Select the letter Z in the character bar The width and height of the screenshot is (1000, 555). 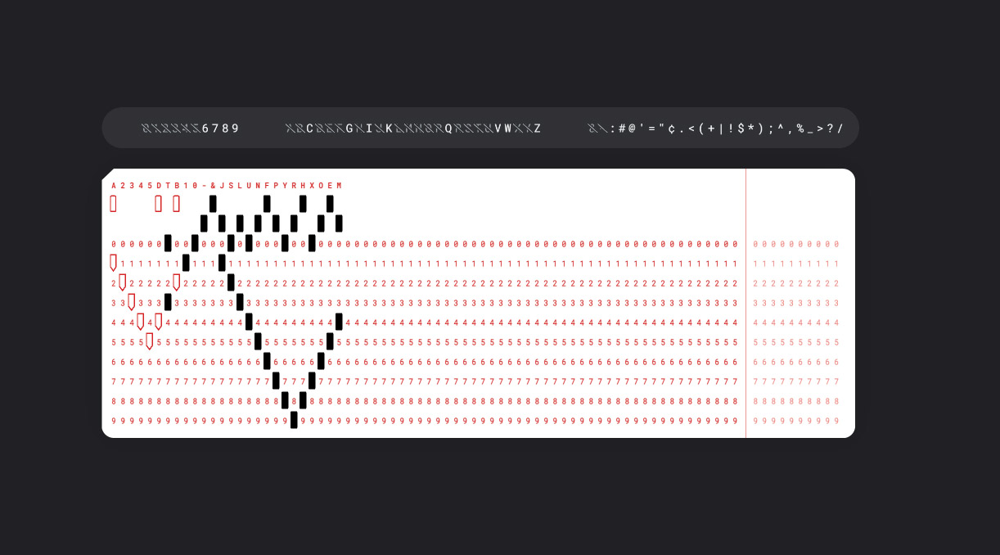tap(538, 129)
